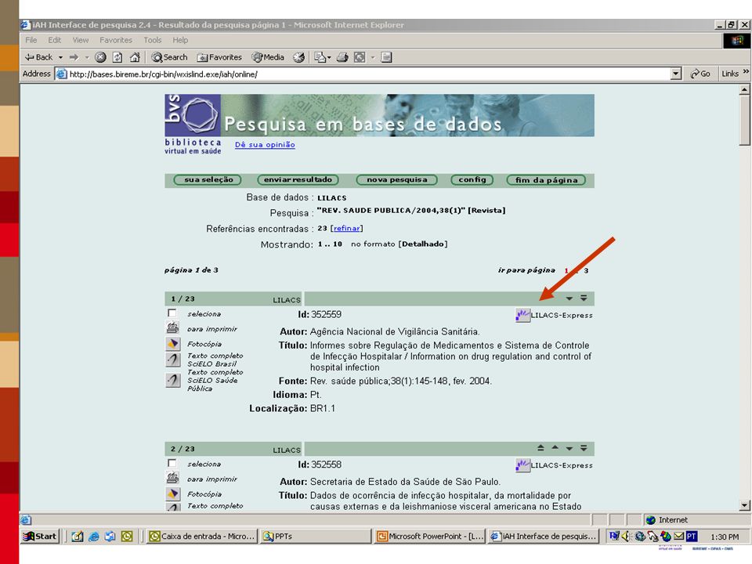Click the Fotocópia icon for record 2/23

coord(172,493)
